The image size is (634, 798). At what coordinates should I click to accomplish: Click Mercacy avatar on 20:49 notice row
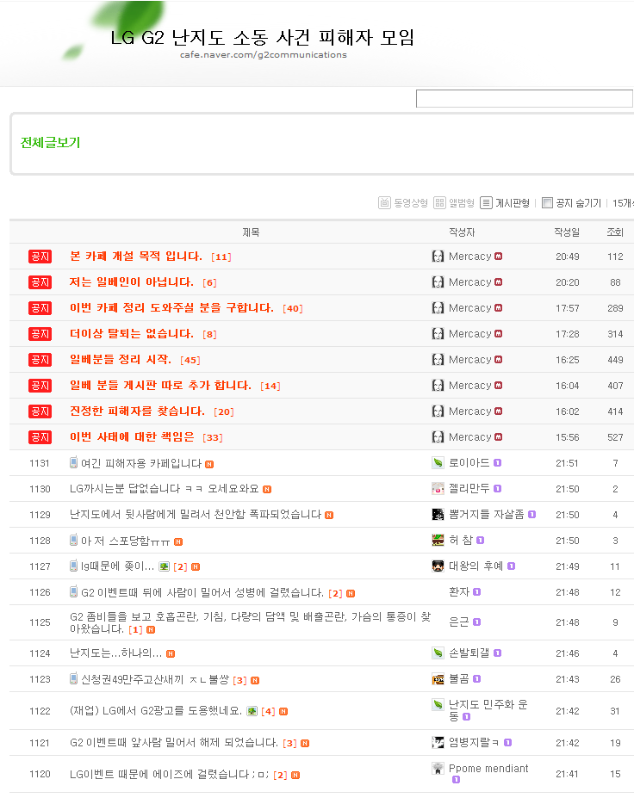438,256
